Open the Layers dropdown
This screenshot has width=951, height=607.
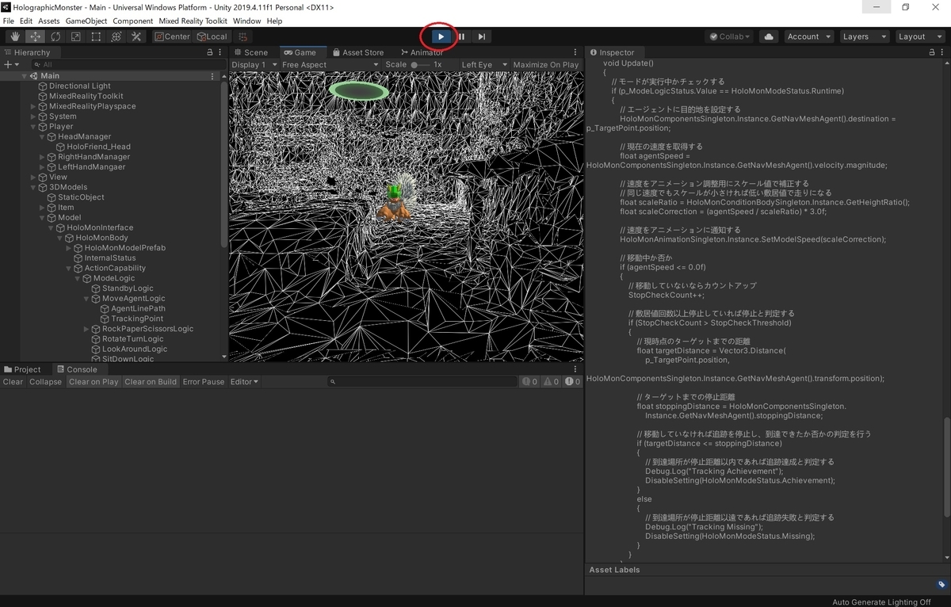pyautogui.click(x=863, y=36)
